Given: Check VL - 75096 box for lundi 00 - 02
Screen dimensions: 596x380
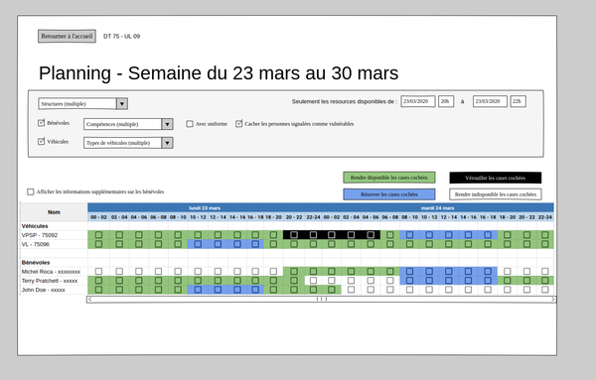Looking at the screenshot, I should tap(98, 244).
